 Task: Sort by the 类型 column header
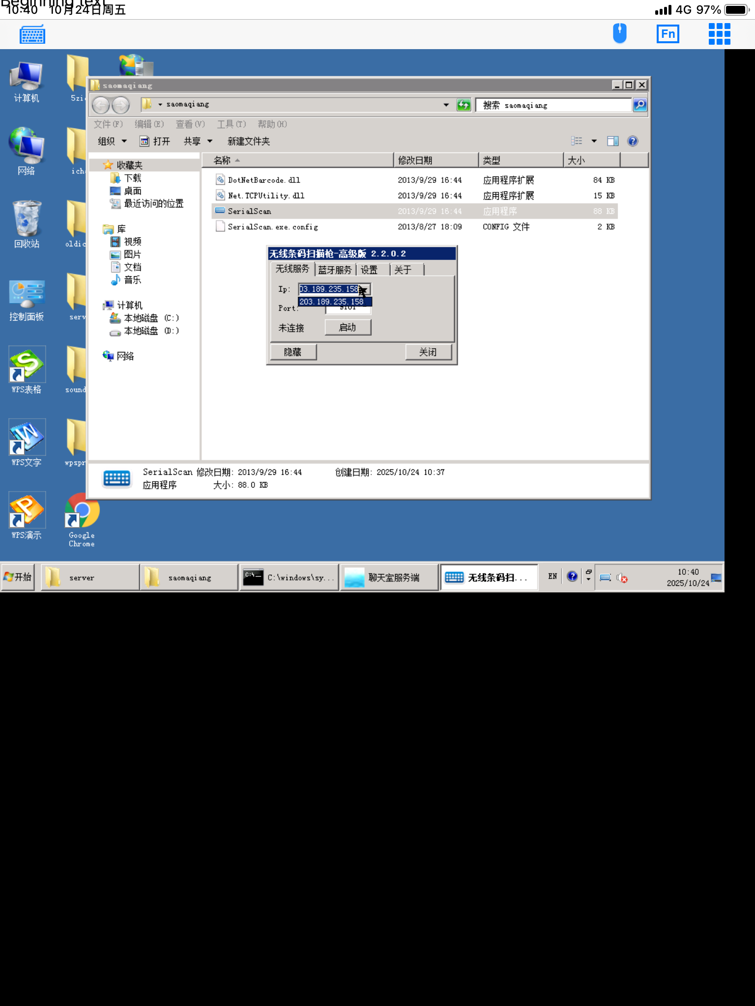522,161
